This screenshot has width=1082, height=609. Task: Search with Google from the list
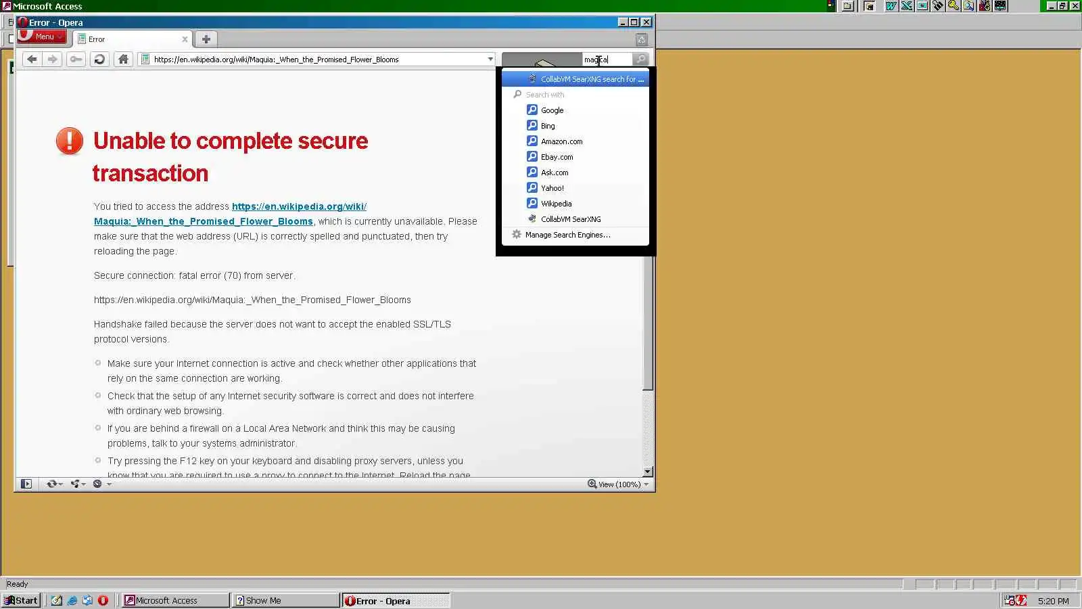pyautogui.click(x=575, y=110)
